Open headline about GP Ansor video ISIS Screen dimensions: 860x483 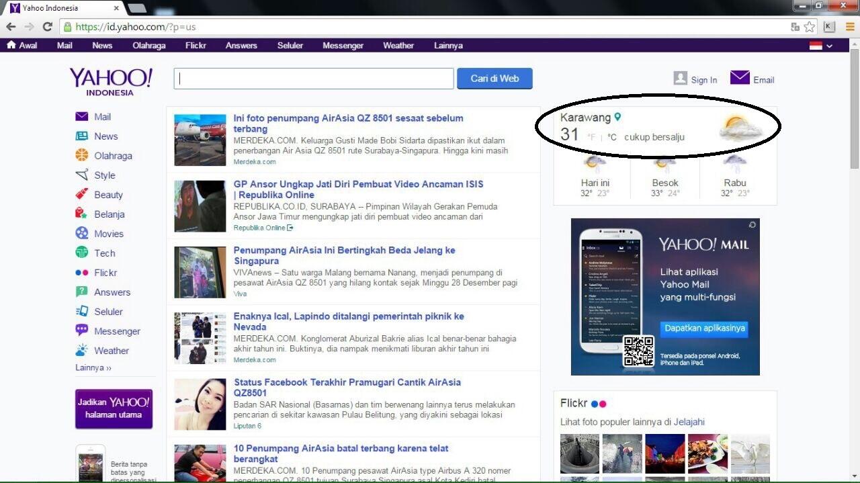click(x=358, y=189)
